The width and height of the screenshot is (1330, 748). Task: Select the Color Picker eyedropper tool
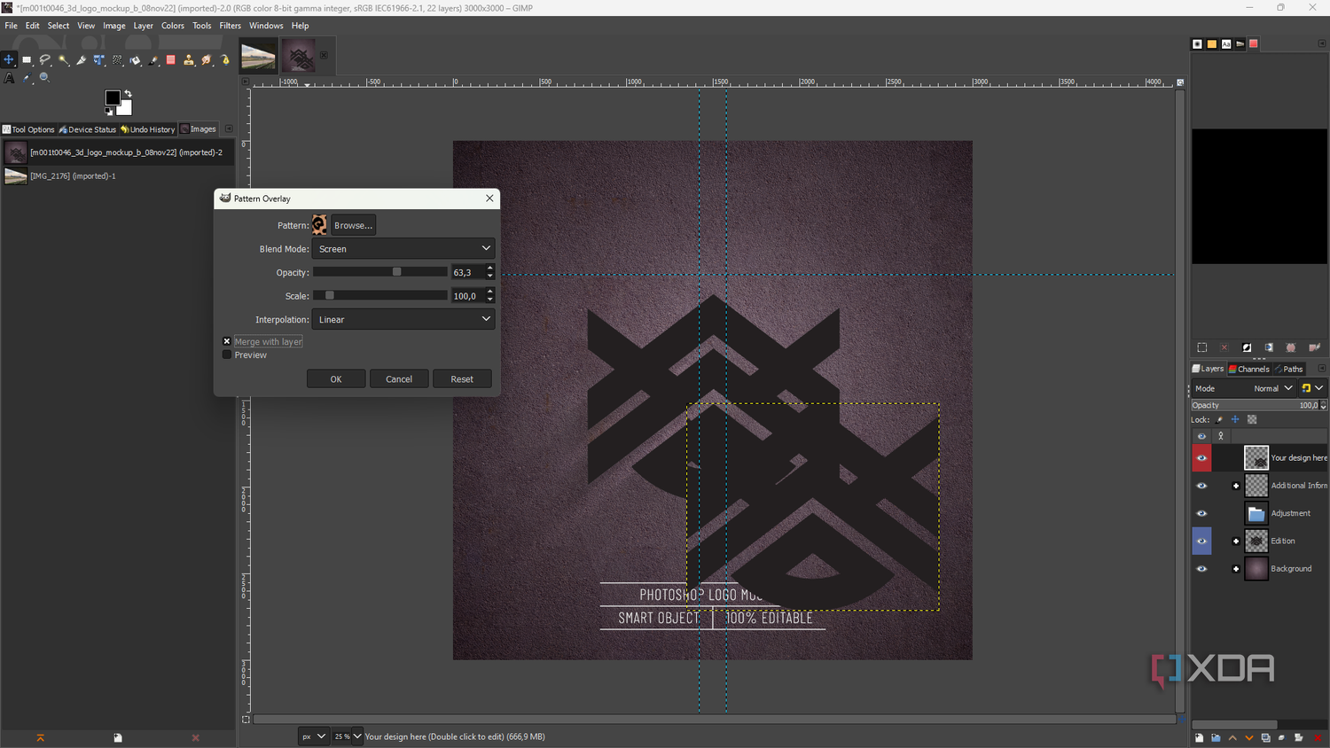27,78
